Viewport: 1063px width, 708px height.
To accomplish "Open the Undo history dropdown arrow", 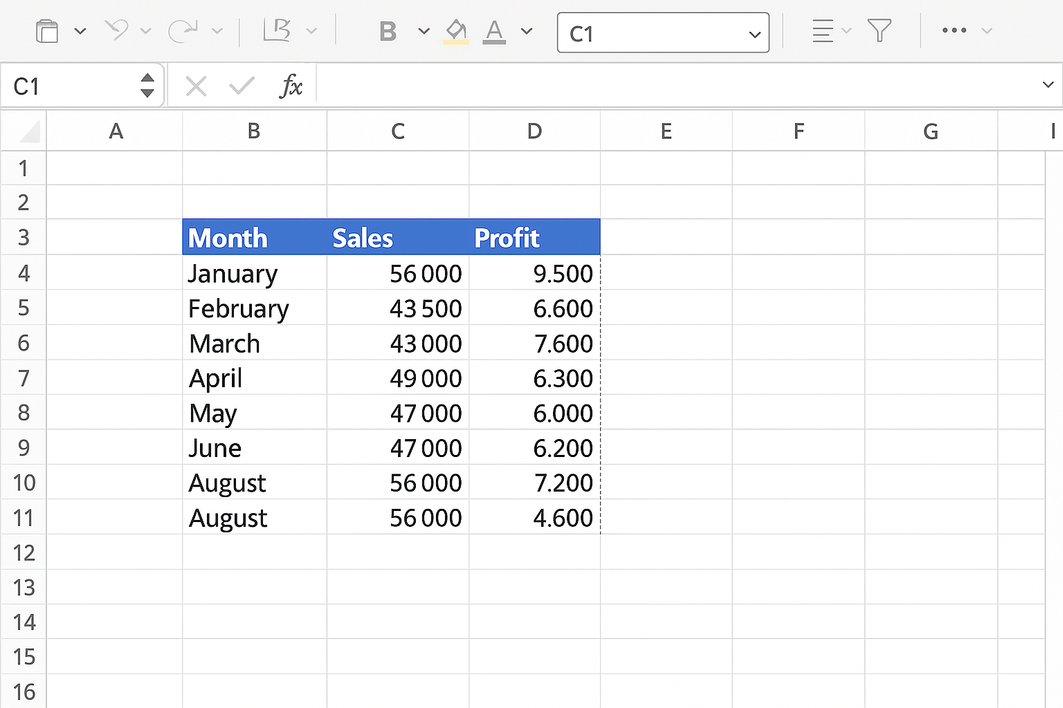I will [x=145, y=31].
